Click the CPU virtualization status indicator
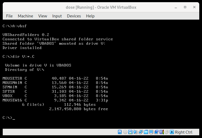Viewport: 202px width, 138px height. [162, 132]
